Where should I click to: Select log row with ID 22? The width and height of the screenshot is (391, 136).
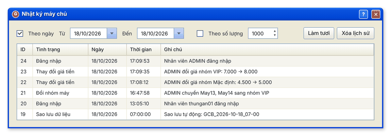point(195,82)
